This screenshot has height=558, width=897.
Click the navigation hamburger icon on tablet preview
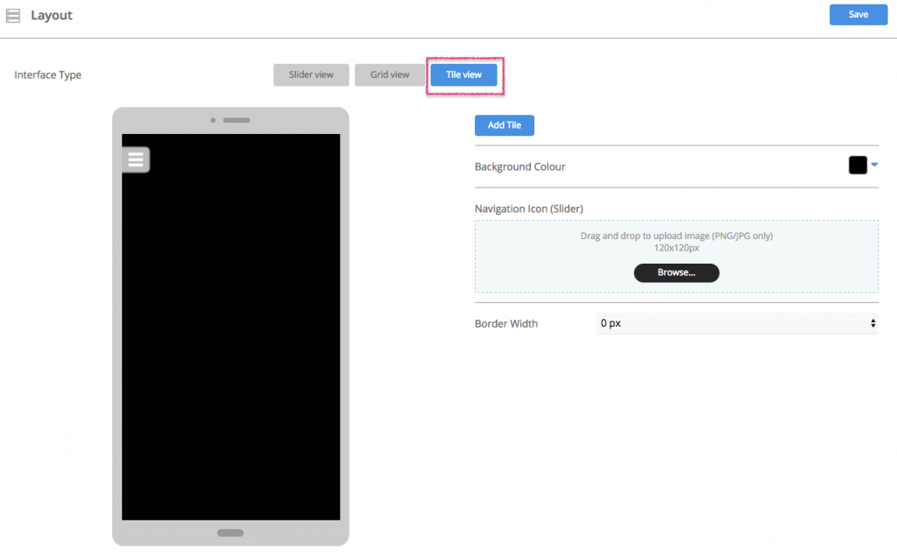136,159
